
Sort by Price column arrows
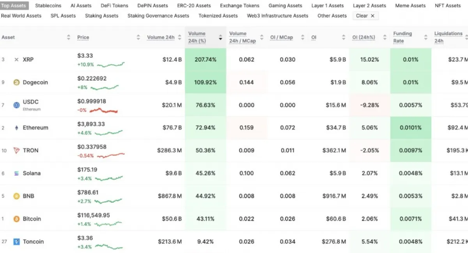pos(138,37)
